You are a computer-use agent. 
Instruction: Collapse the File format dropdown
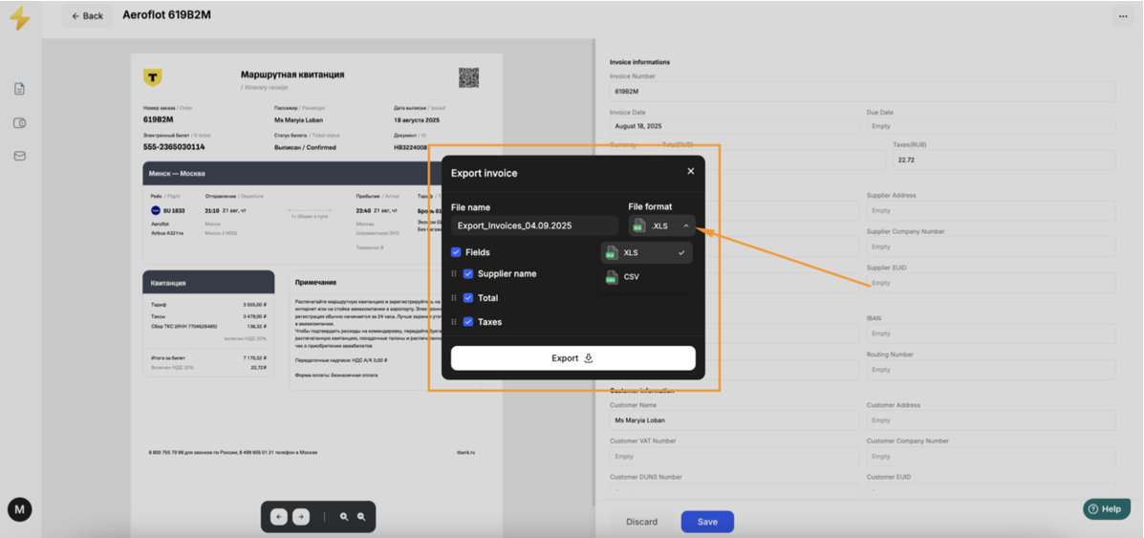pos(661,226)
